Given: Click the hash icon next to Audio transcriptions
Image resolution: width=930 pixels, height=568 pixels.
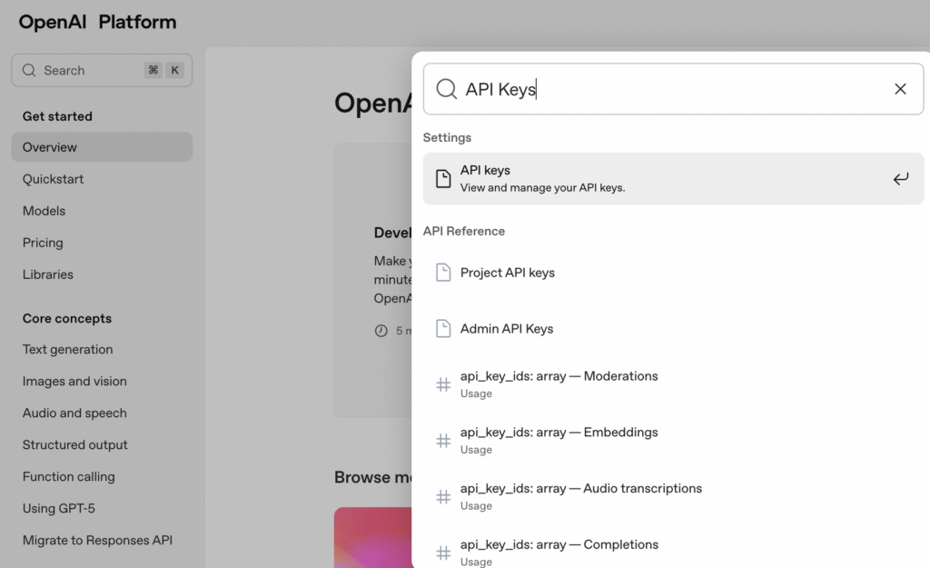Looking at the screenshot, I should tap(443, 496).
